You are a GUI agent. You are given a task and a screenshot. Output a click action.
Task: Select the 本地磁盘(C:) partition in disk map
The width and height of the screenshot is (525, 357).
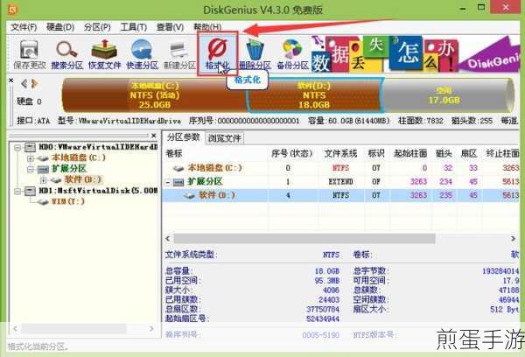coord(154,95)
